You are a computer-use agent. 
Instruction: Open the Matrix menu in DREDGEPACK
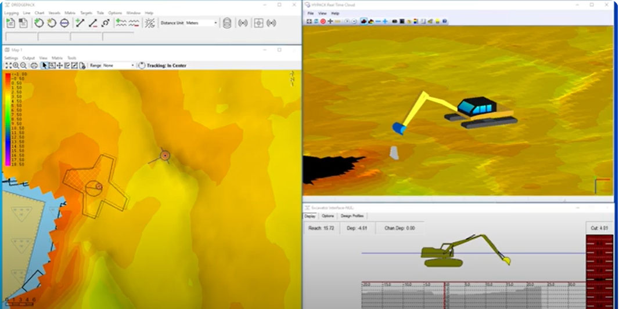point(70,12)
